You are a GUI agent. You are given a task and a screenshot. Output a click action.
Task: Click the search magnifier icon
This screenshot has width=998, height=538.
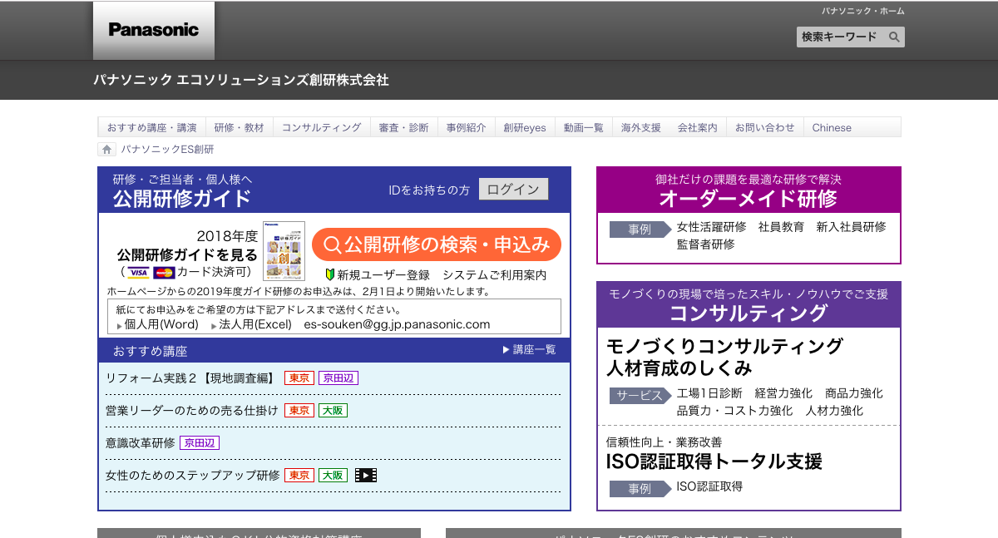(893, 37)
